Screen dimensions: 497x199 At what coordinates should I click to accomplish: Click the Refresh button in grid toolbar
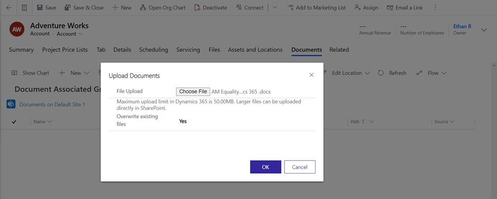click(392, 73)
